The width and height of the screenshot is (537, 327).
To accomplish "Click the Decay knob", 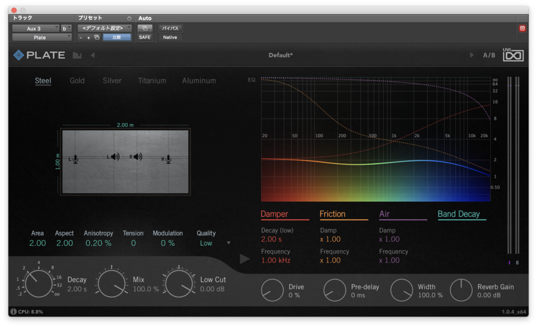I will tap(39, 283).
